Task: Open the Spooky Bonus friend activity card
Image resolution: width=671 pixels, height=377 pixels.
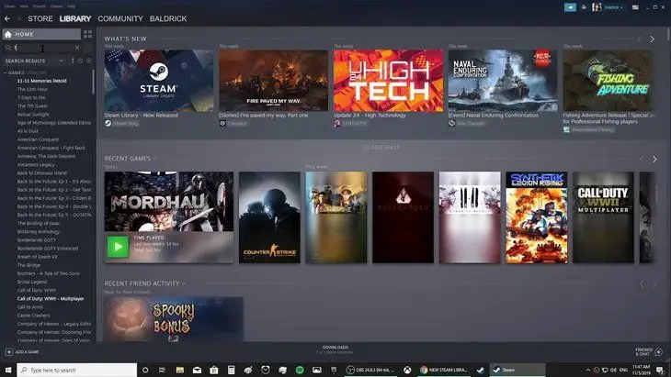Action: point(174,319)
